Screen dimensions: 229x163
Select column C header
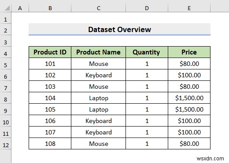(99, 8)
